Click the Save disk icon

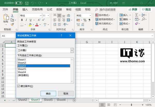pos(27,3)
